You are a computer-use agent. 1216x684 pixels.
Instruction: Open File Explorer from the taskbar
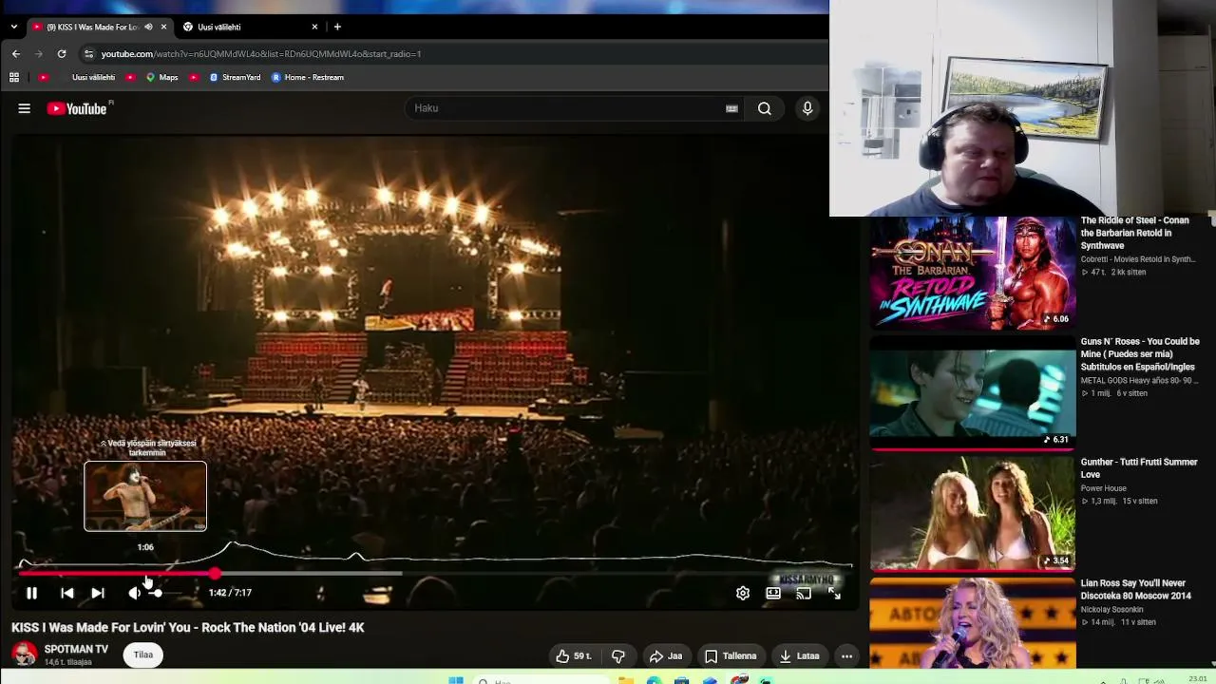pyautogui.click(x=625, y=680)
